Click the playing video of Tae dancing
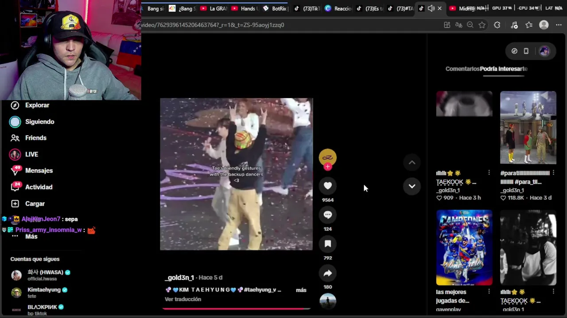567x318 pixels. (x=236, y=174)
